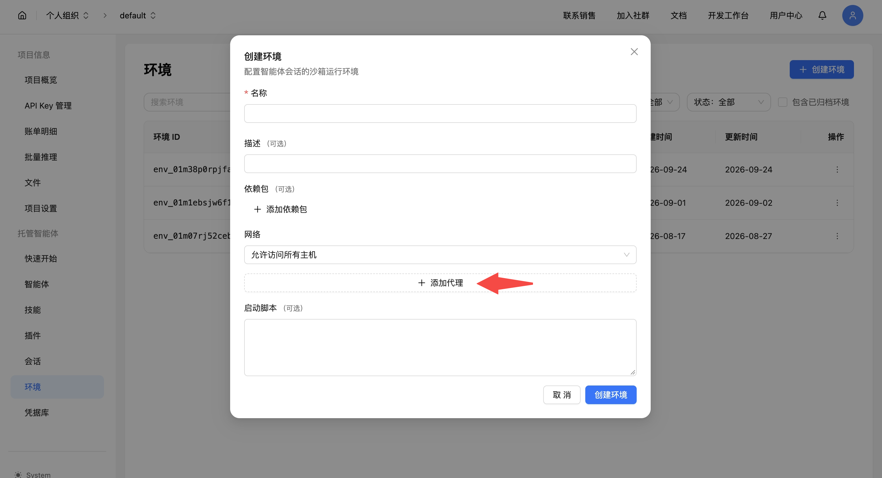Click update date 2026-09-02
The width and height of the screenshot is (882, 478).
click(x=749, y=203)
